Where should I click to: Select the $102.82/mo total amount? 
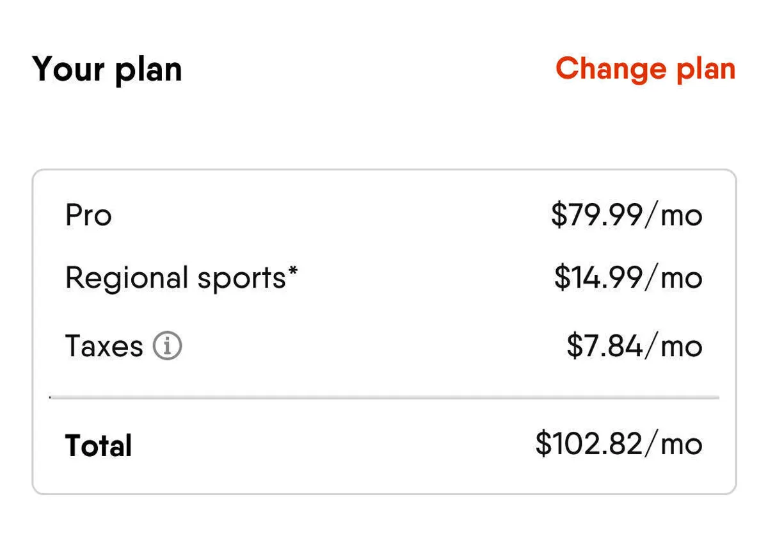point(619,444)
